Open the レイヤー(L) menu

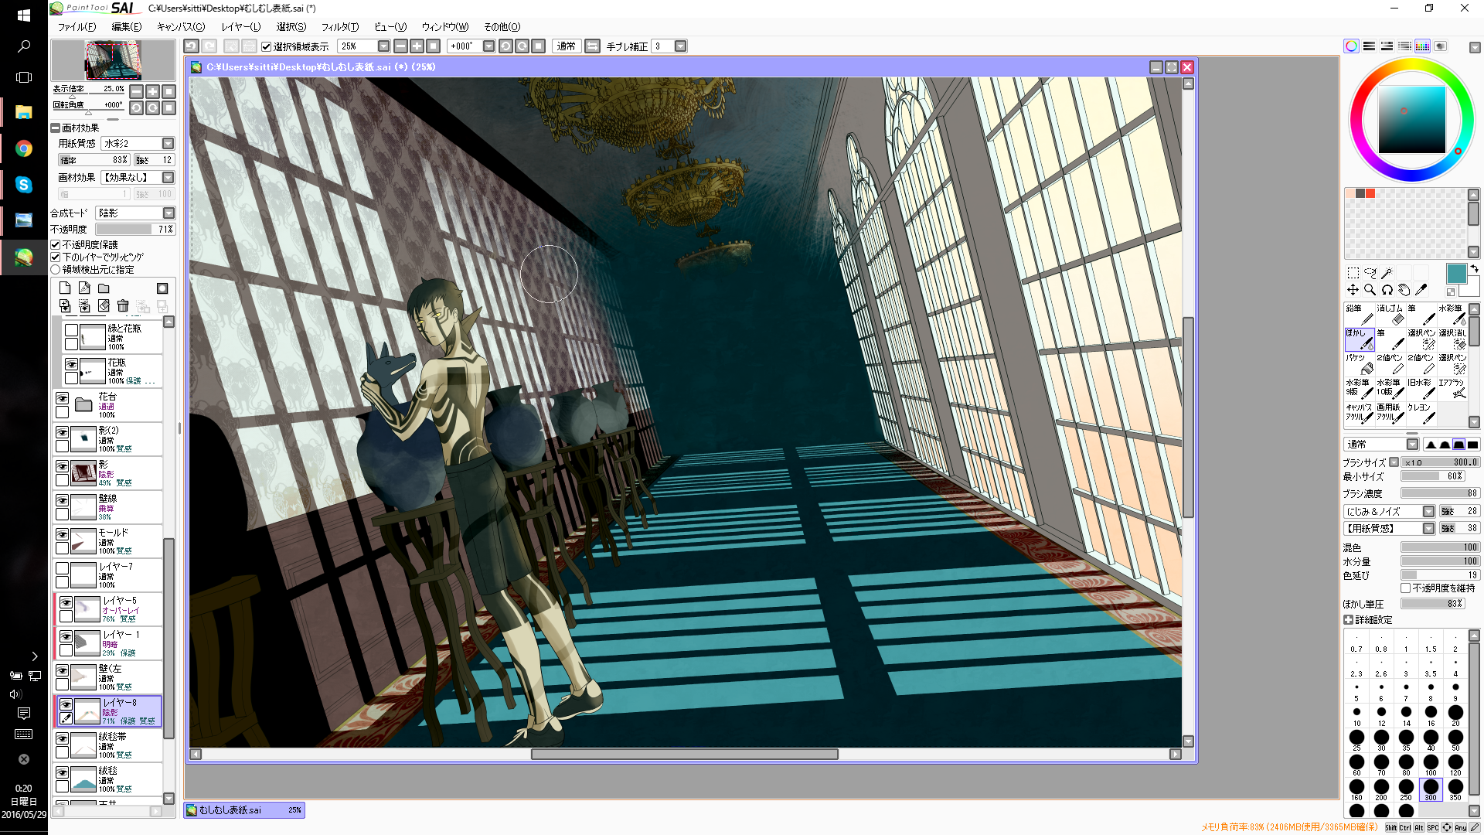[x=240, y=27]
